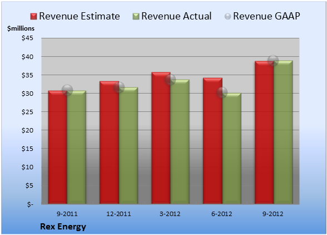Click the $millions axis unit label
This screenshot has height=235, width=327.
[21, 28]
